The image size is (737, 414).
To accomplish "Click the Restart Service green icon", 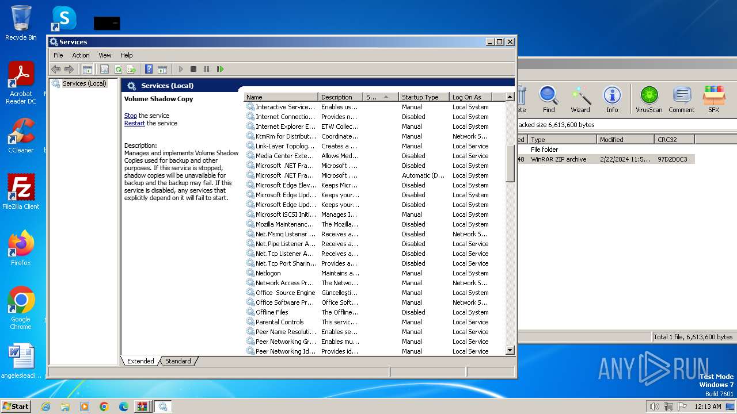I will 220,69.
